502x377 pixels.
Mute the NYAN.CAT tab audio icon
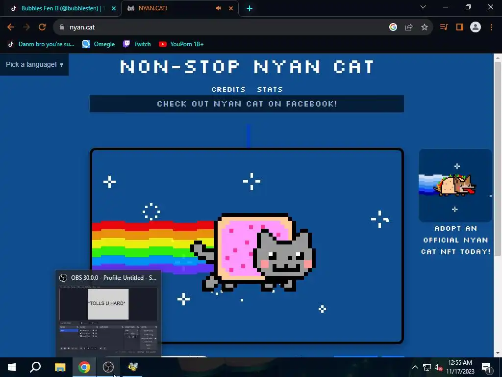coord(218,8)
